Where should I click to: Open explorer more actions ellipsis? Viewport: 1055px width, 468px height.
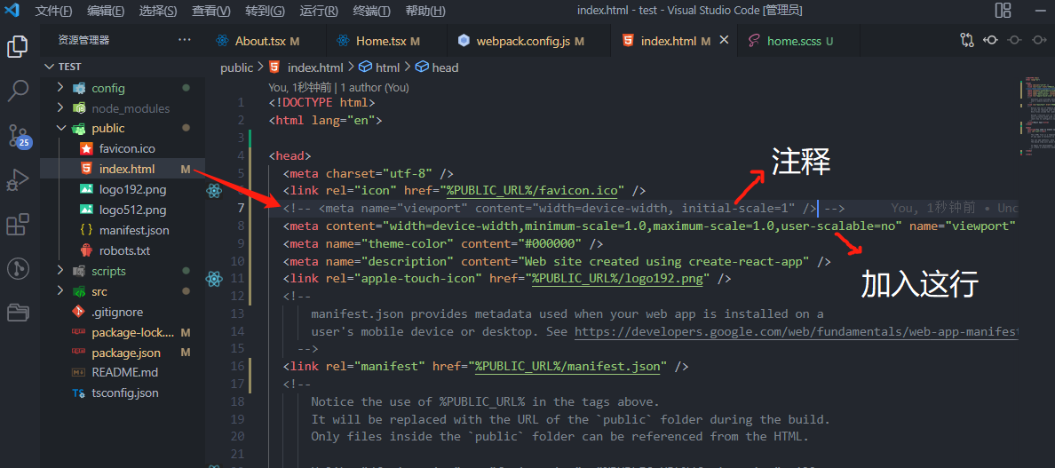(x=185, y=40)
